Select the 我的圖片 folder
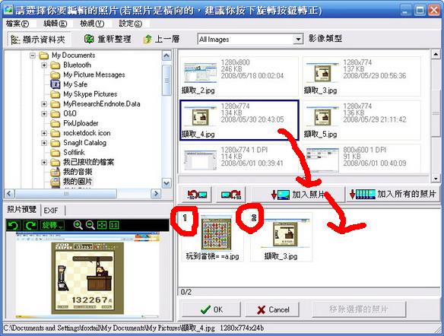Image resolution: width=444 pixels, height=336 pixels. (x=78, y=182)
